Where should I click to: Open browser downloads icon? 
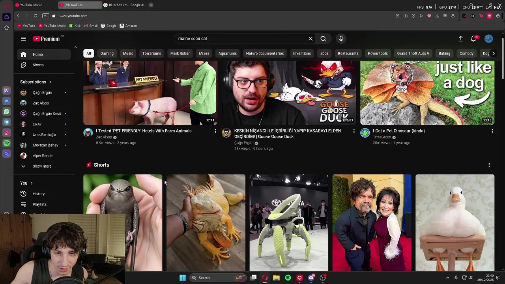tap(437, 16)
